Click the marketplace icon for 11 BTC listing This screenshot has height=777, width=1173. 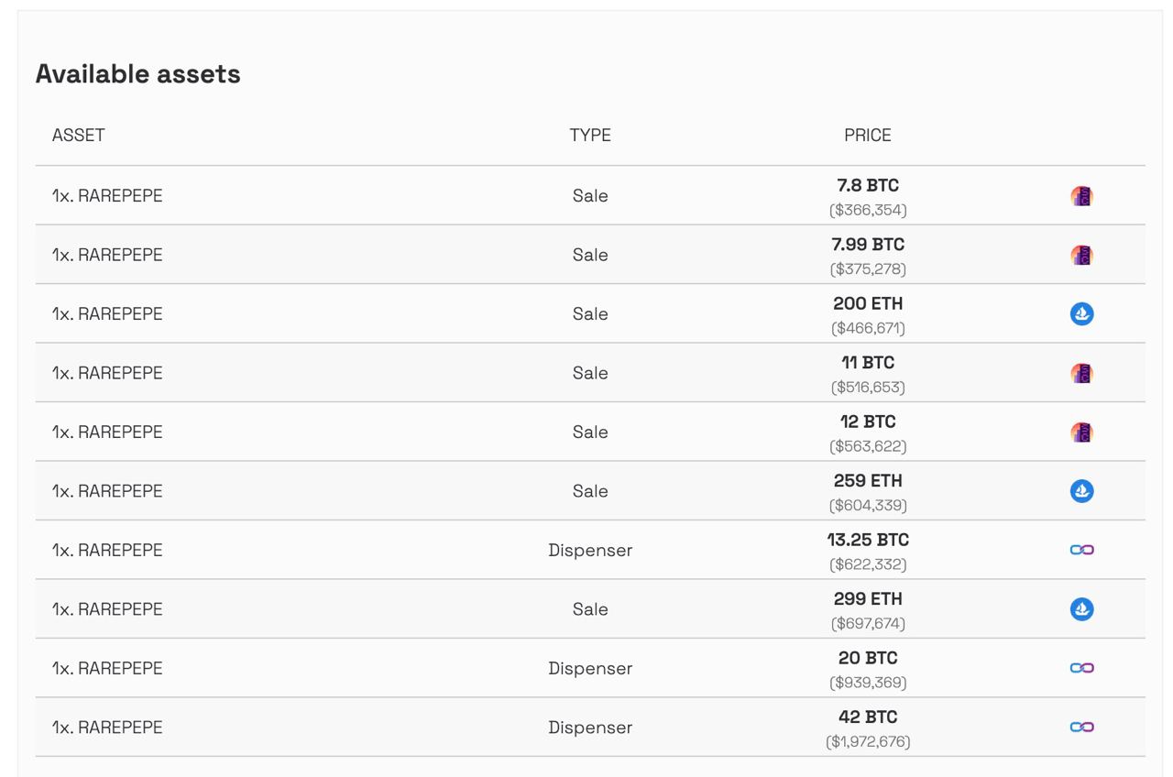pyautogui.click(x=1081, y=373)
